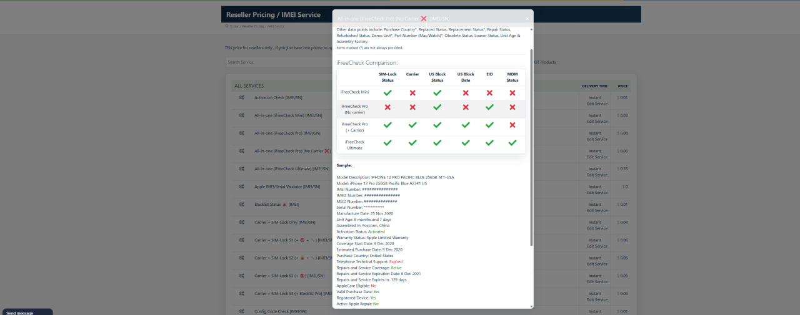Click the Sample heading in popup
Image resolution: width=800 pixels, height=315 pixels.
point(344,165)
